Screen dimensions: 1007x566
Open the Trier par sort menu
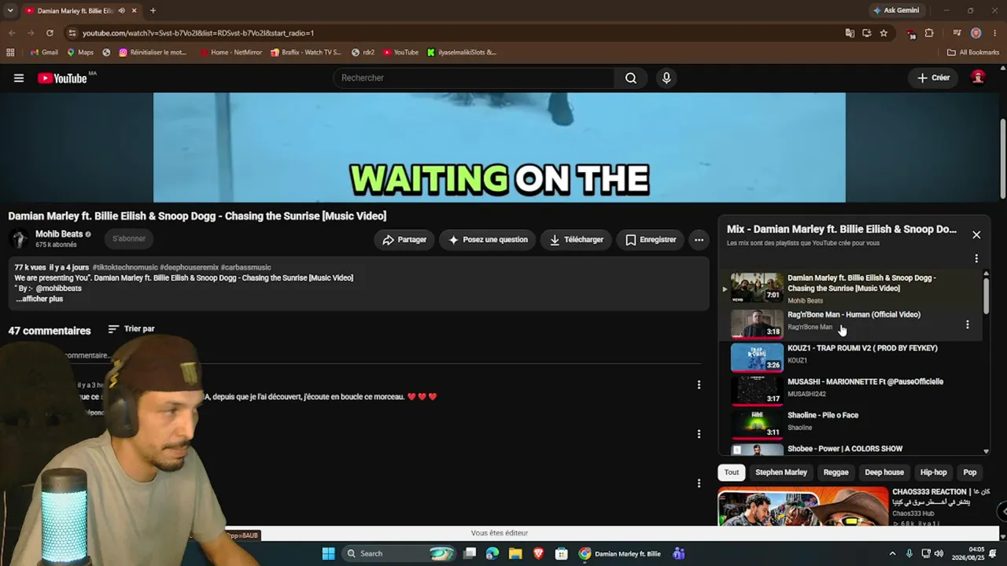pyautogui.click(x=131, y=329)
